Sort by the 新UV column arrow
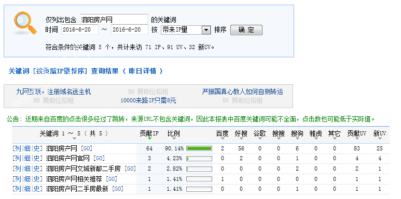Image resolution: width=401 pixels, height=199 pixels. pos(380,139)
